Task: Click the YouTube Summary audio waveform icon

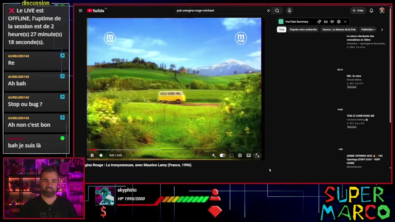Action: [x=332, y=22]
